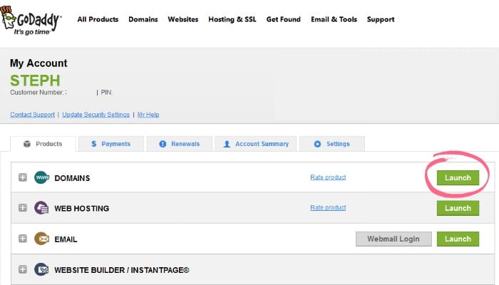Click the Webmail Login button

(x=393, y=239)
